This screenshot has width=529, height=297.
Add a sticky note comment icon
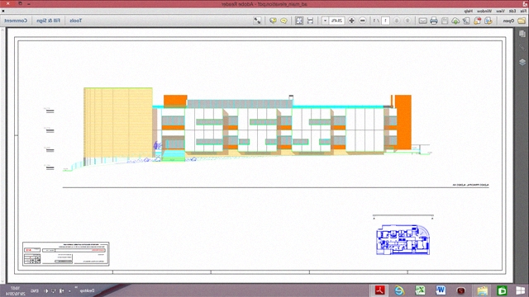click(x=284, y=21)
